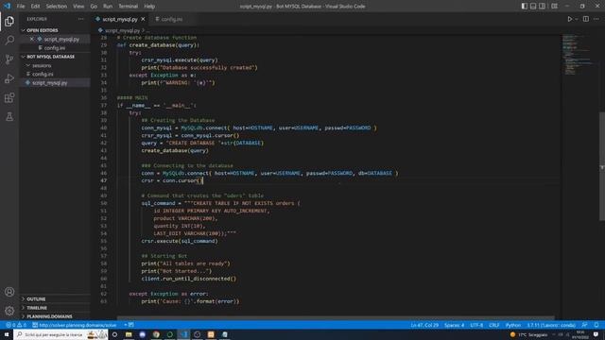Image resolution: width=605 pixels, height=340 pixels.
Task: Click the Windows taskbar search box
Action: [60, 334]
